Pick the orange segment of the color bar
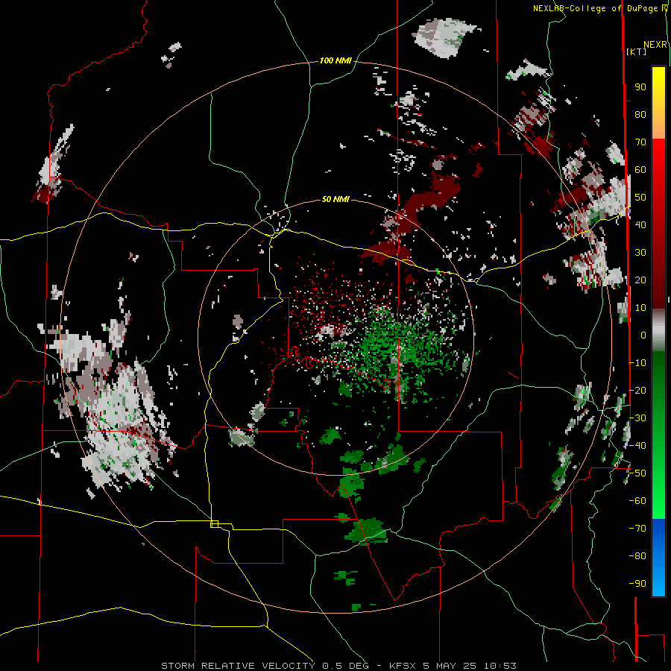671x671 pixels. [658, 125]
